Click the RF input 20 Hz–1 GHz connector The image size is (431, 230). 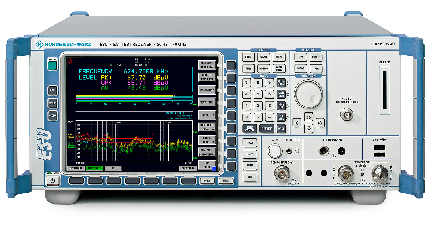click(x=345, y=173)
